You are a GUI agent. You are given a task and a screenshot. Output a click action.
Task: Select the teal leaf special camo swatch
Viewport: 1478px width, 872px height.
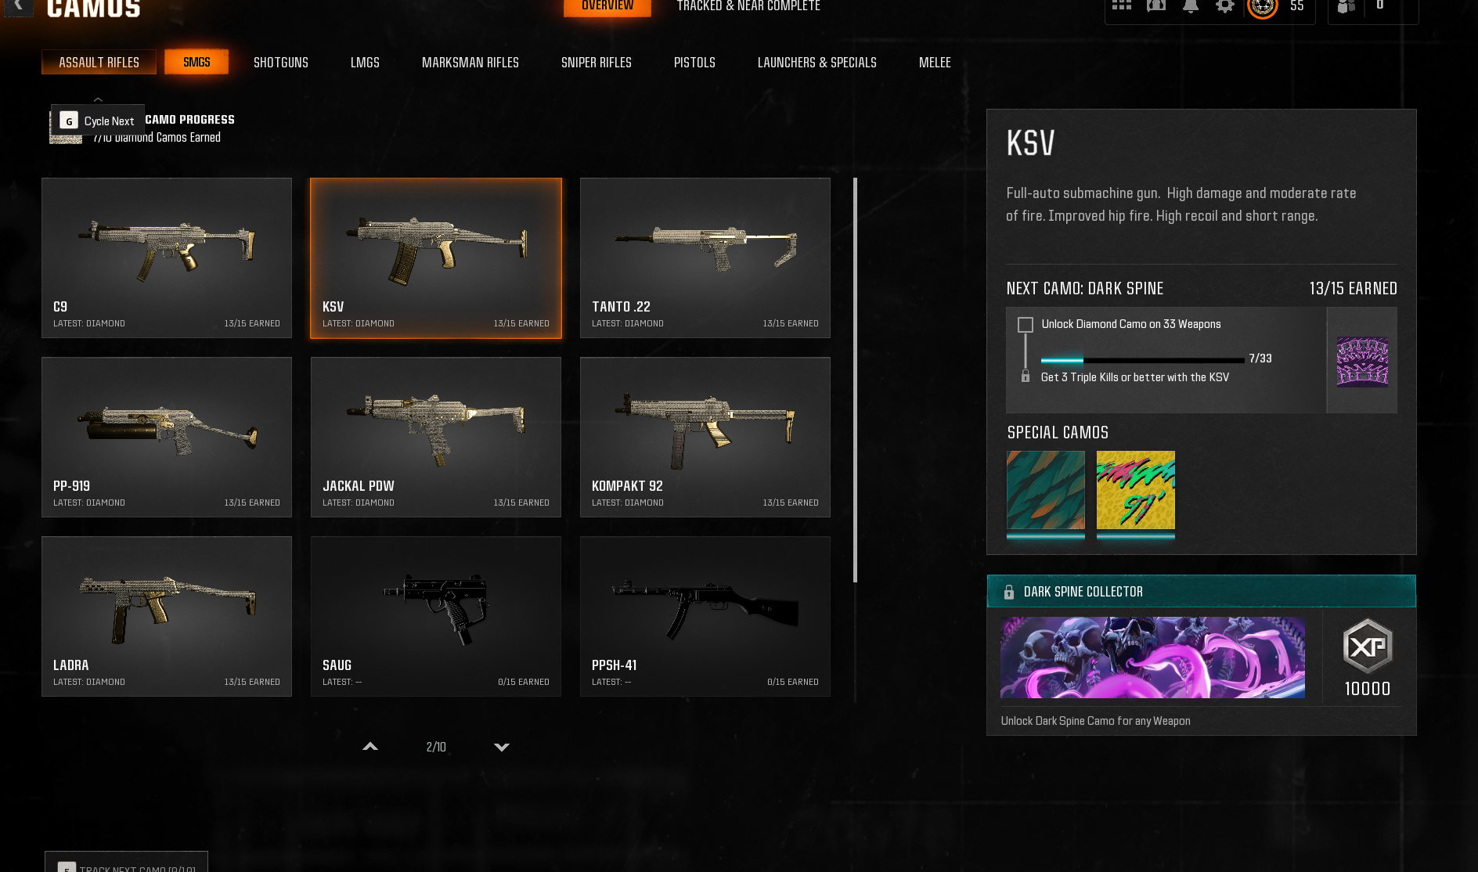pyautogui.click(x=1045, y=491)
